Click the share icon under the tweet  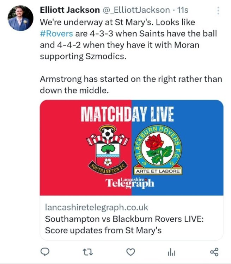[214, 252]
